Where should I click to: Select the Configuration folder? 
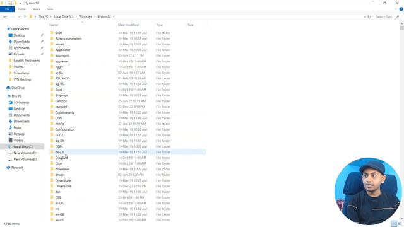pos(64,129)
